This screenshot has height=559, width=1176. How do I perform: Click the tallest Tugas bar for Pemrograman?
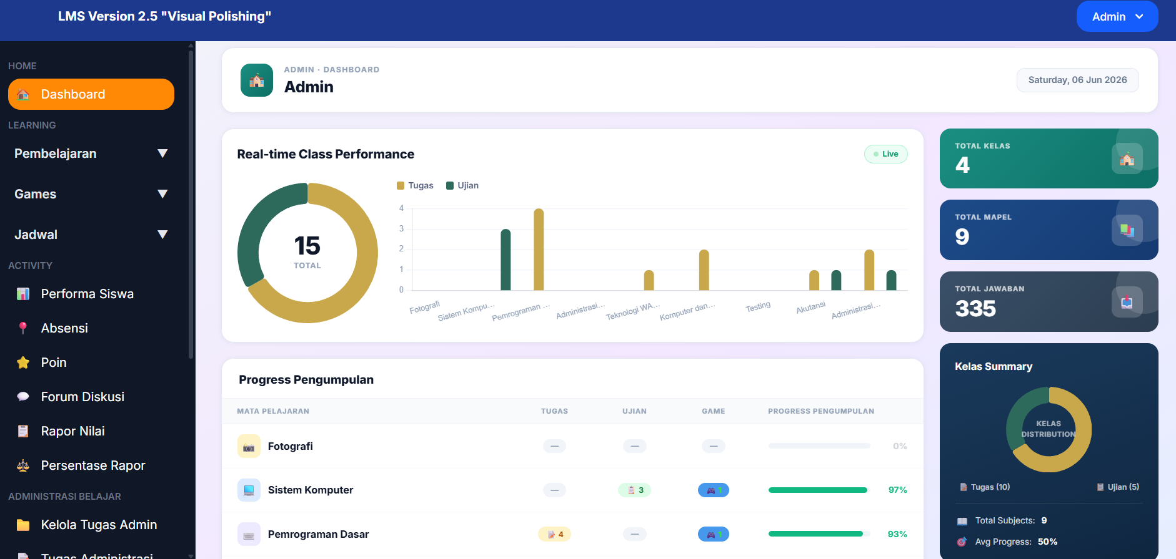point(539,250)
